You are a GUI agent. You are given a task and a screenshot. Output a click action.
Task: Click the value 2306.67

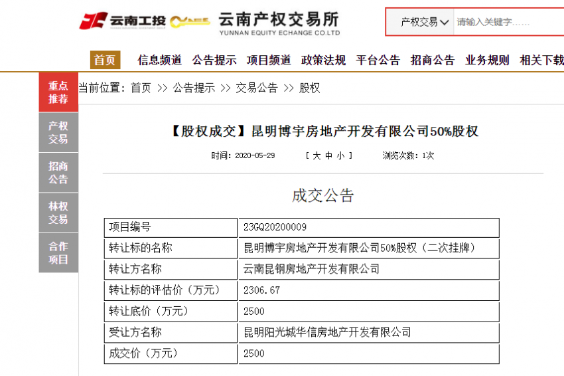pyautogui.click(x=261, y=290)
